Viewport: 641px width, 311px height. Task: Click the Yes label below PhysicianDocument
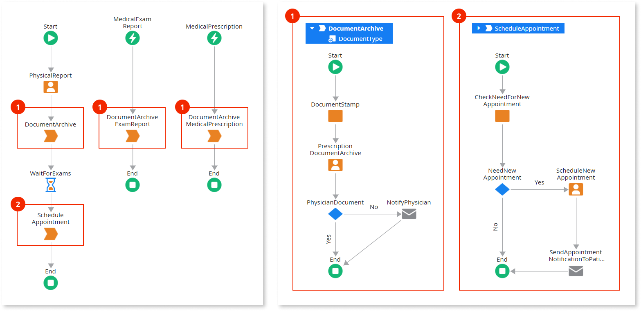(x=328, y=239)
